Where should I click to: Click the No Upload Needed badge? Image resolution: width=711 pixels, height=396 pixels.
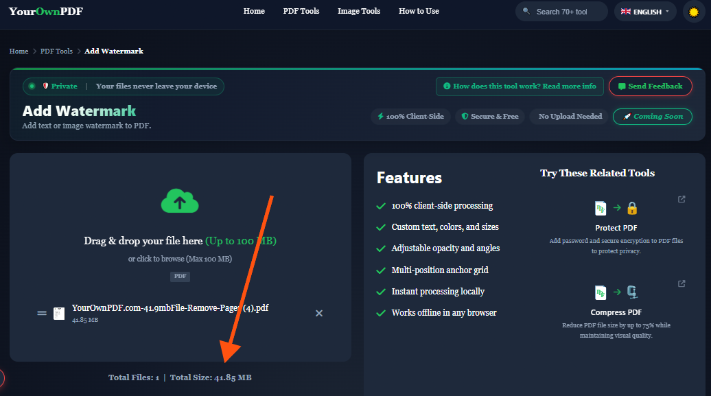tap(570, 117)
